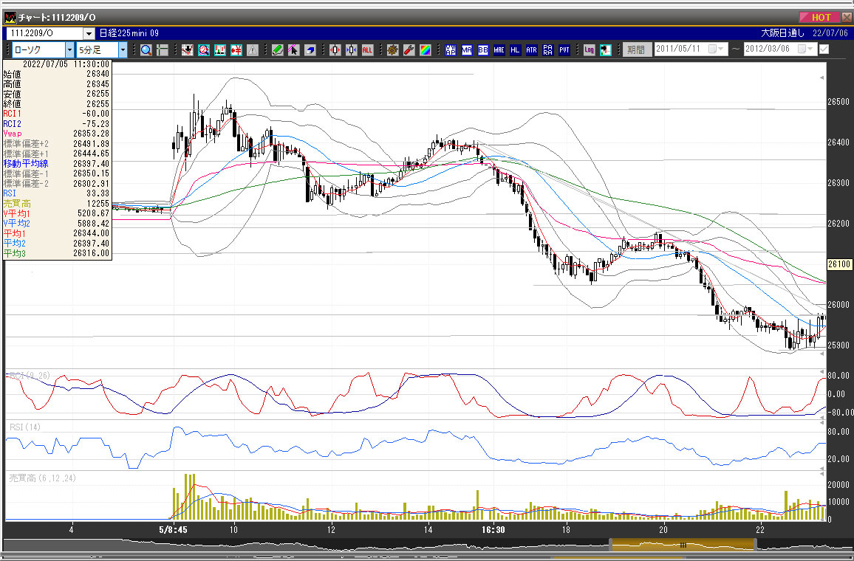The width and height of the screenshot is (854, 561).
Task: Click the red line chart analysis icon
Action: click(188, 50)
